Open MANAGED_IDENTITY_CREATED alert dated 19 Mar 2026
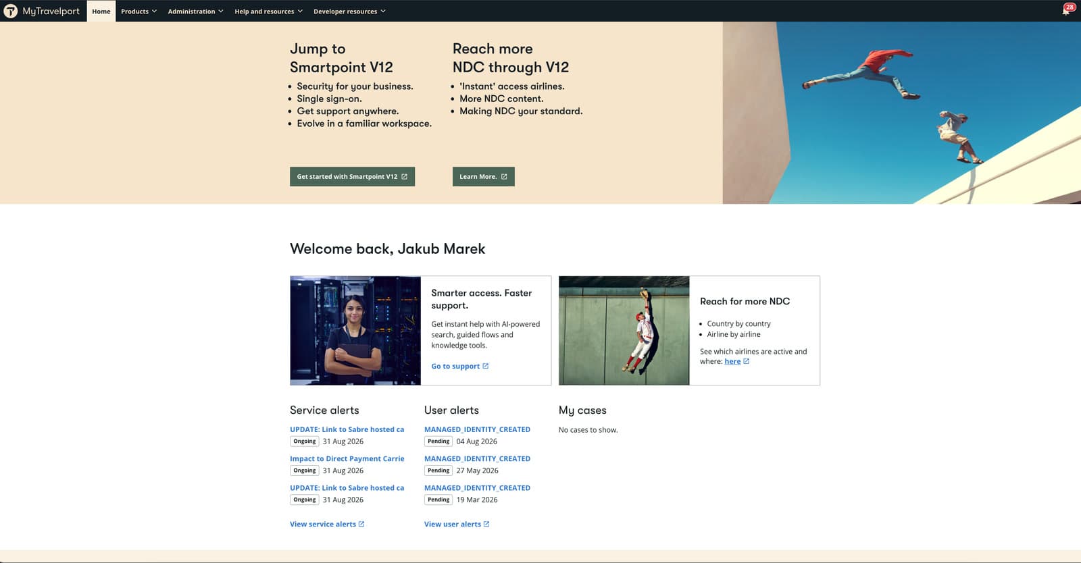The image size is (1081, 563). 477,488
